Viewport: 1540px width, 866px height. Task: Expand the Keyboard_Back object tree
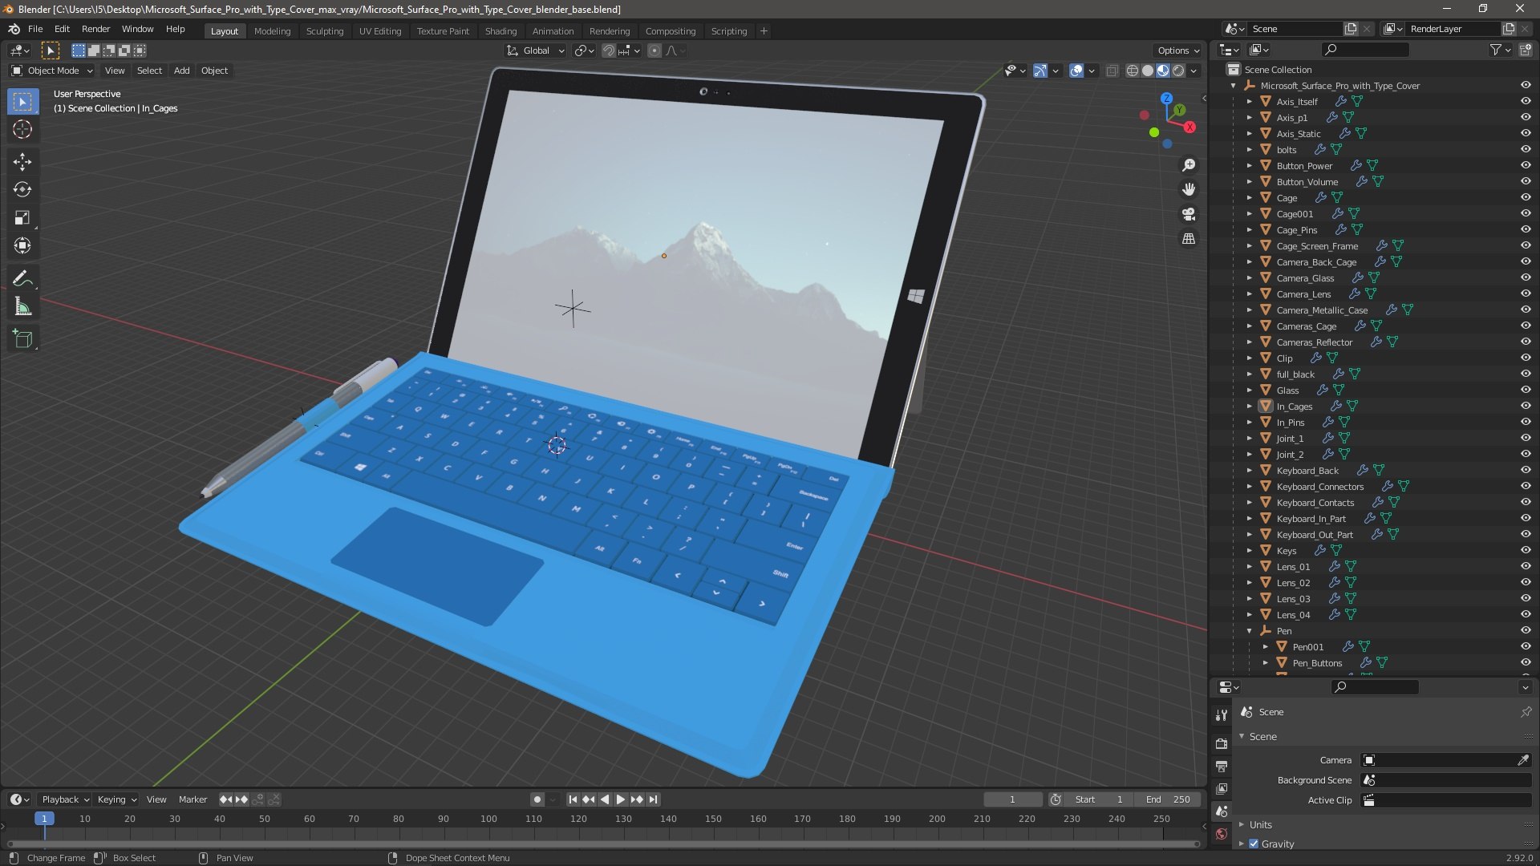click(1249, 471)
